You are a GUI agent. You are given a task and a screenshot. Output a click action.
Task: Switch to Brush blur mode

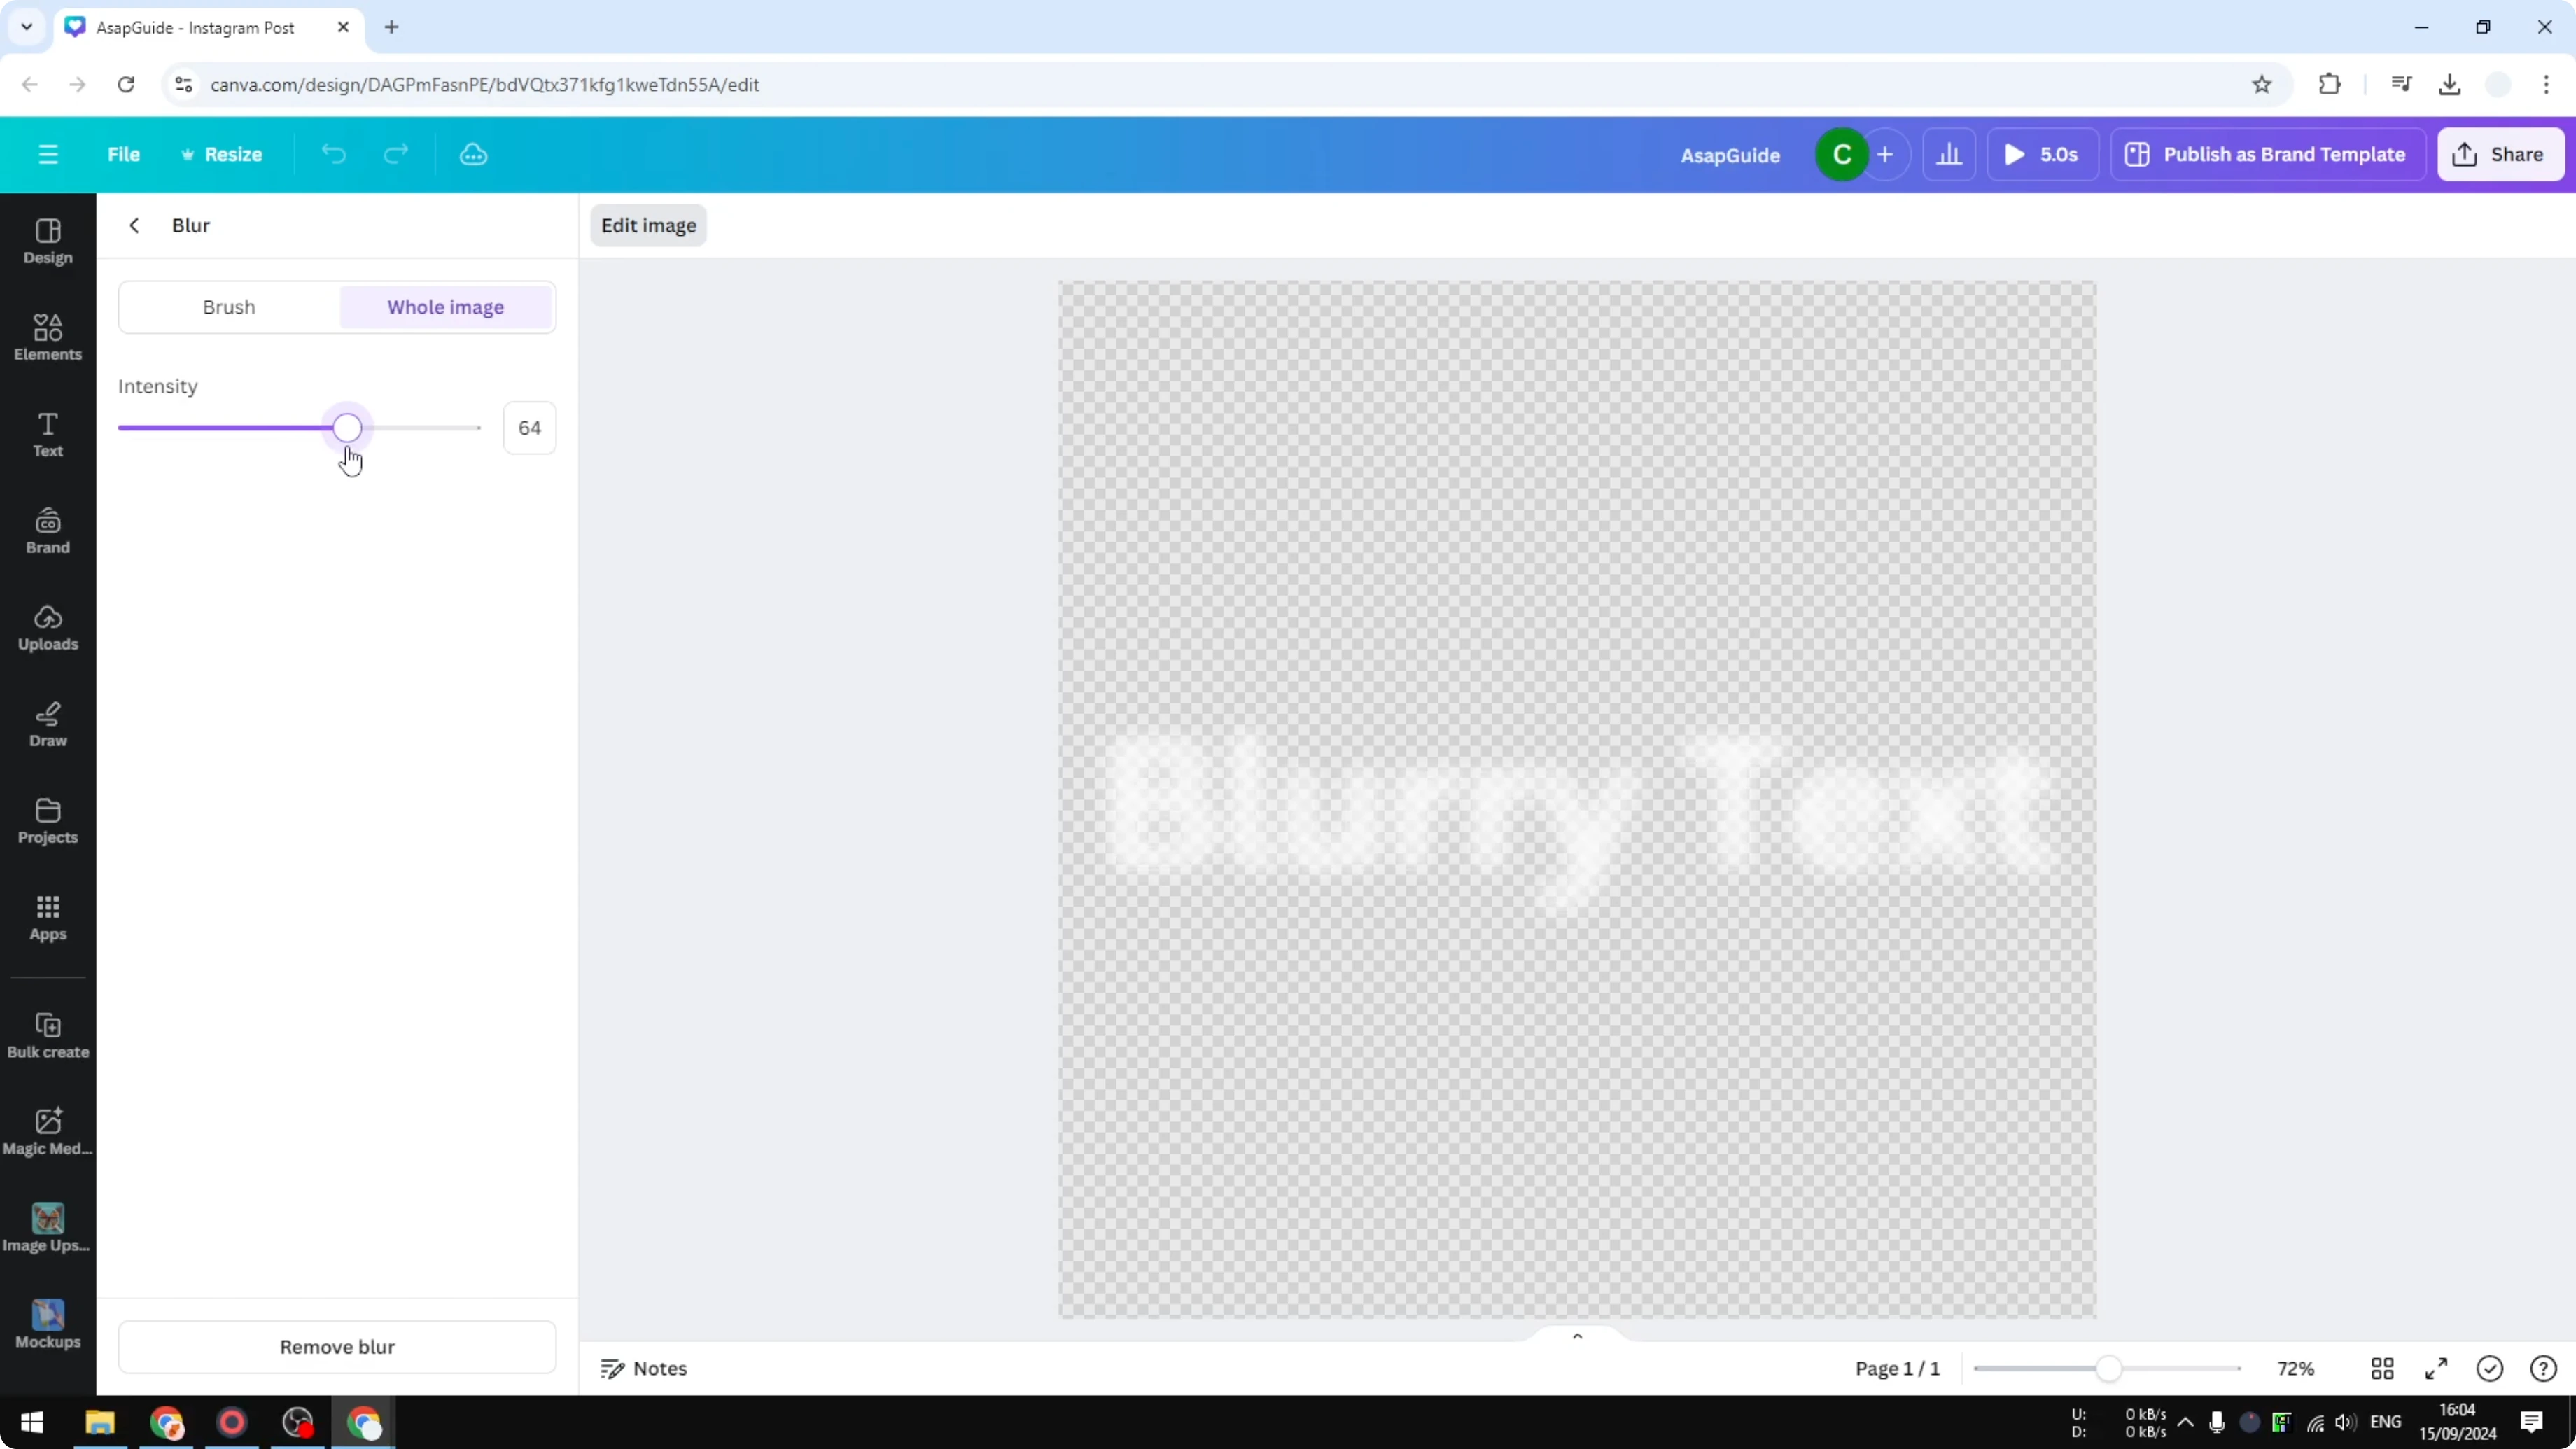click(x=229, y=307)
